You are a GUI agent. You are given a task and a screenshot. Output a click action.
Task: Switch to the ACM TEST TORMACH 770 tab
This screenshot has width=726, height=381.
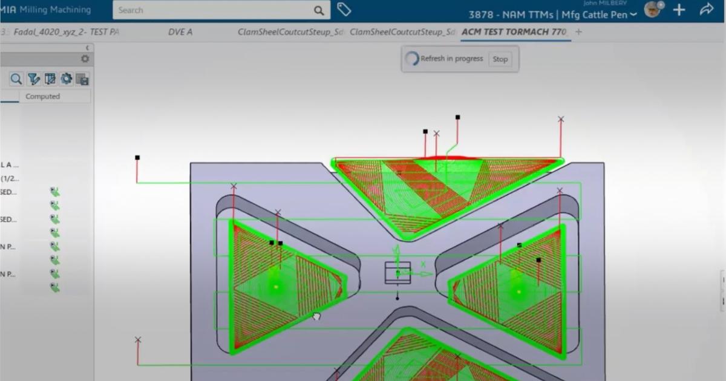pyautogui.click(x=515, y=31)
